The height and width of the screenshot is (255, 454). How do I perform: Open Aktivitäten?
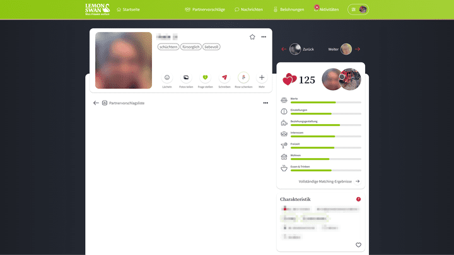[x=327, y=9]
